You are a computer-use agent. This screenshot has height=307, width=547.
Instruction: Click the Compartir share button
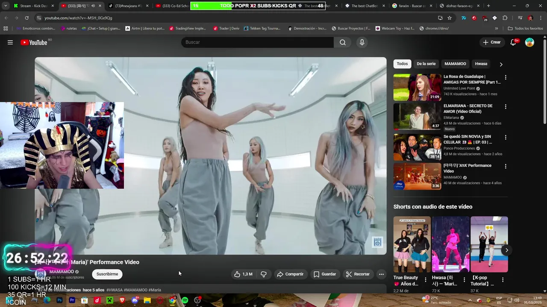pyautogui.click(x=290, y=274)
